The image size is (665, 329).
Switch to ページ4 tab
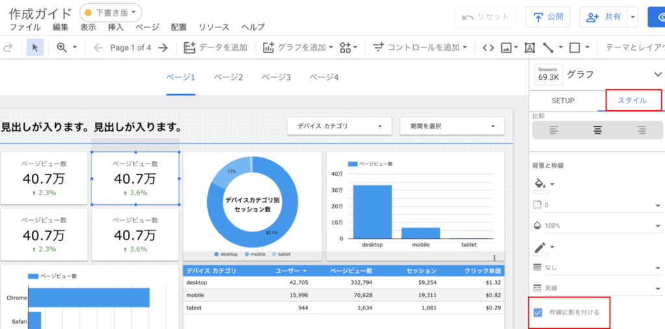323,77
